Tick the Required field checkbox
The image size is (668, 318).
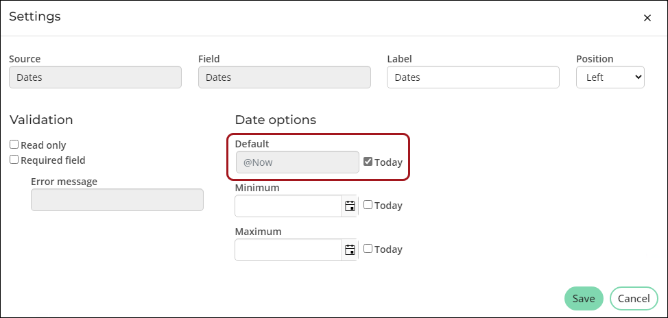(14, 160)
